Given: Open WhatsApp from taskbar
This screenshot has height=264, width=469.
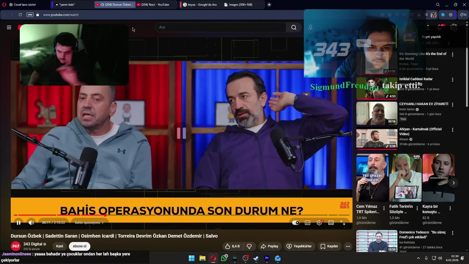Looking at the screenshot, I should tap(224, 258).
